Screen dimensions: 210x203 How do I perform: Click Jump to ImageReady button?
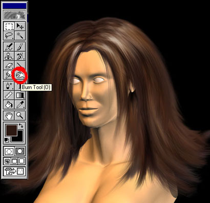(15, 171)
